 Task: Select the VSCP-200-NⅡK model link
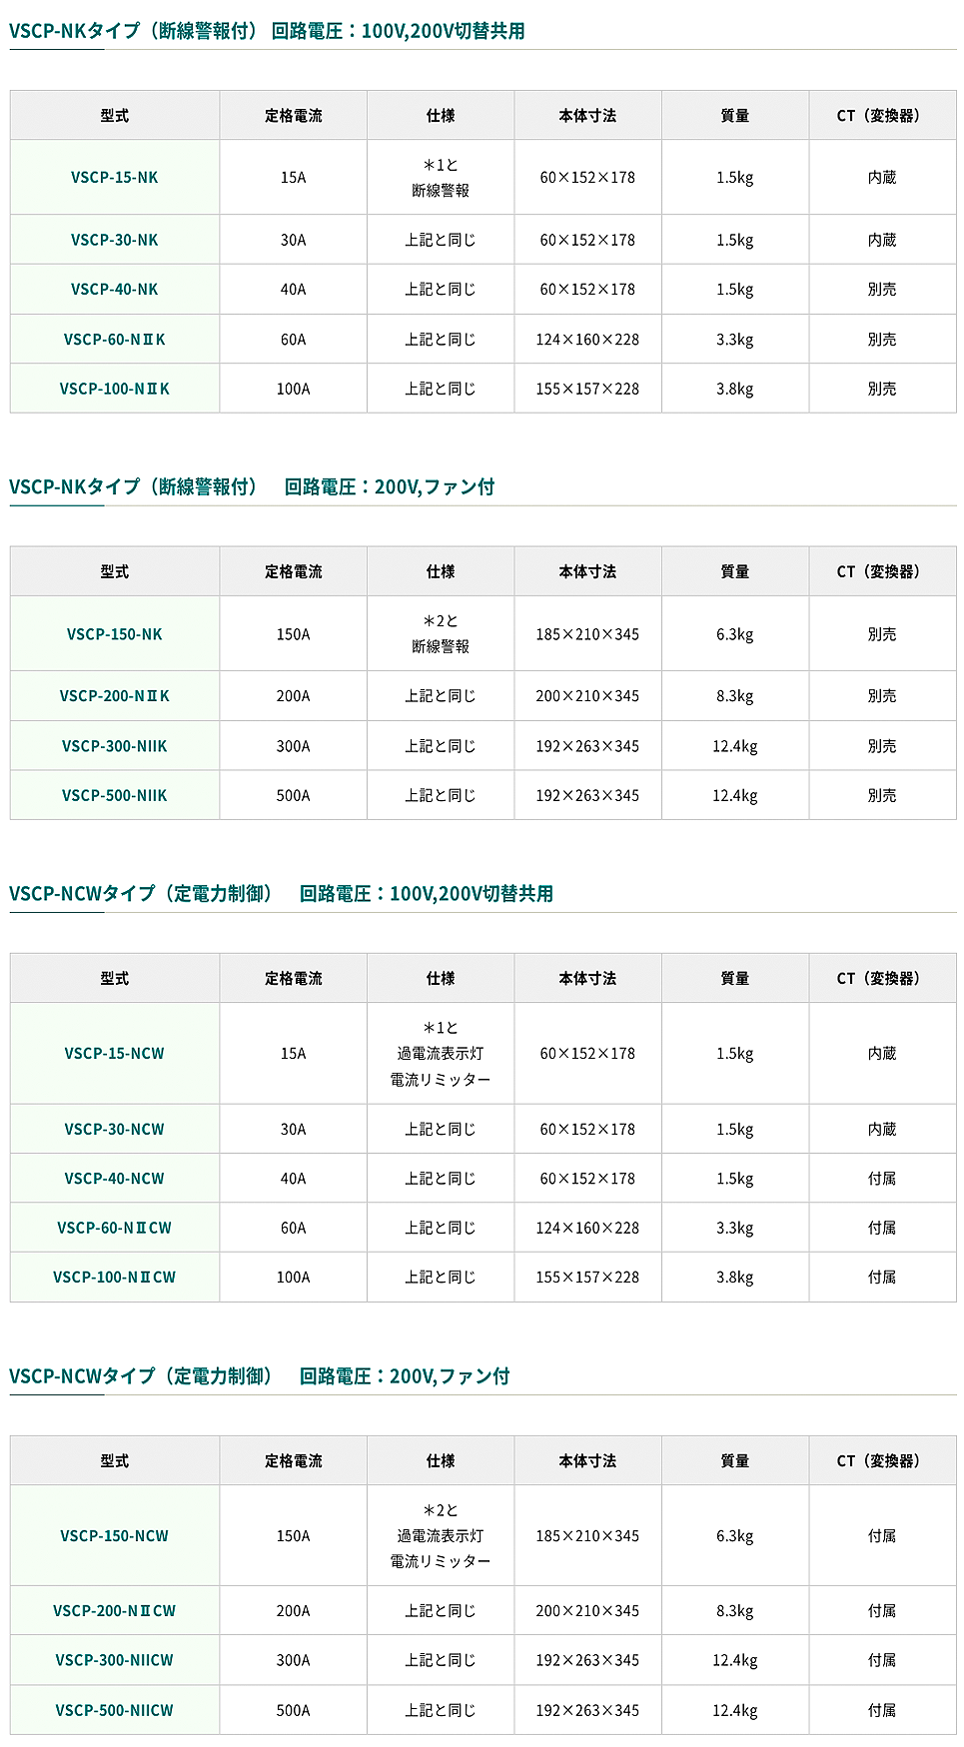[114, 696]
